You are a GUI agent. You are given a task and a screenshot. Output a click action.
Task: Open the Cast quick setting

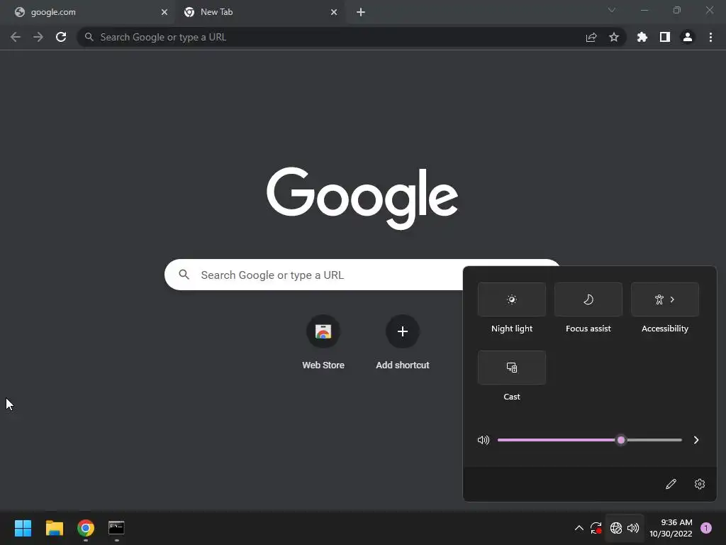(x=512, y=368)
